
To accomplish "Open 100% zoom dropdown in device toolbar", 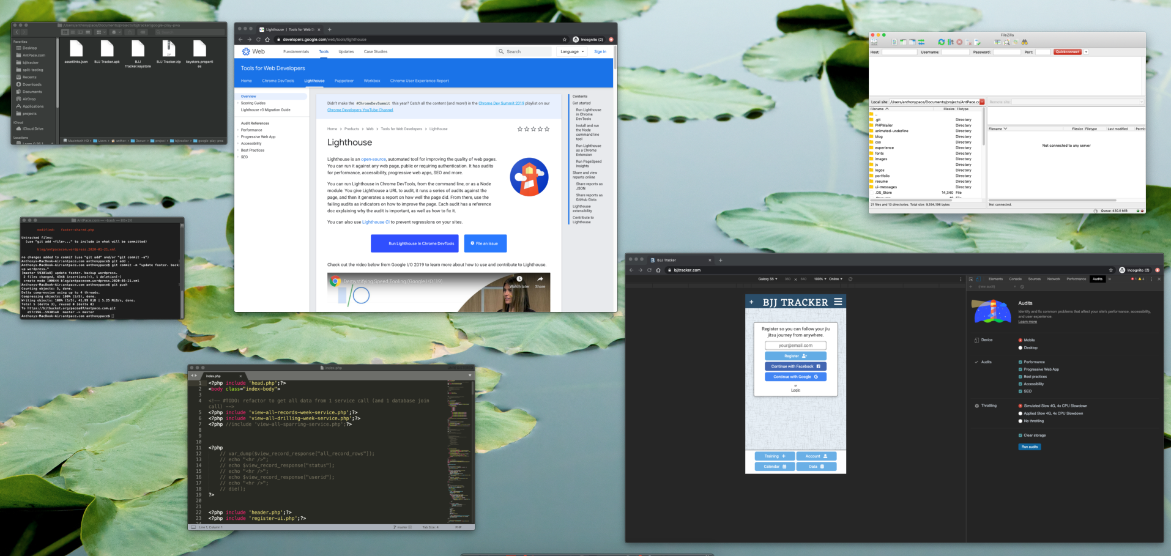I will pos(820,279).
